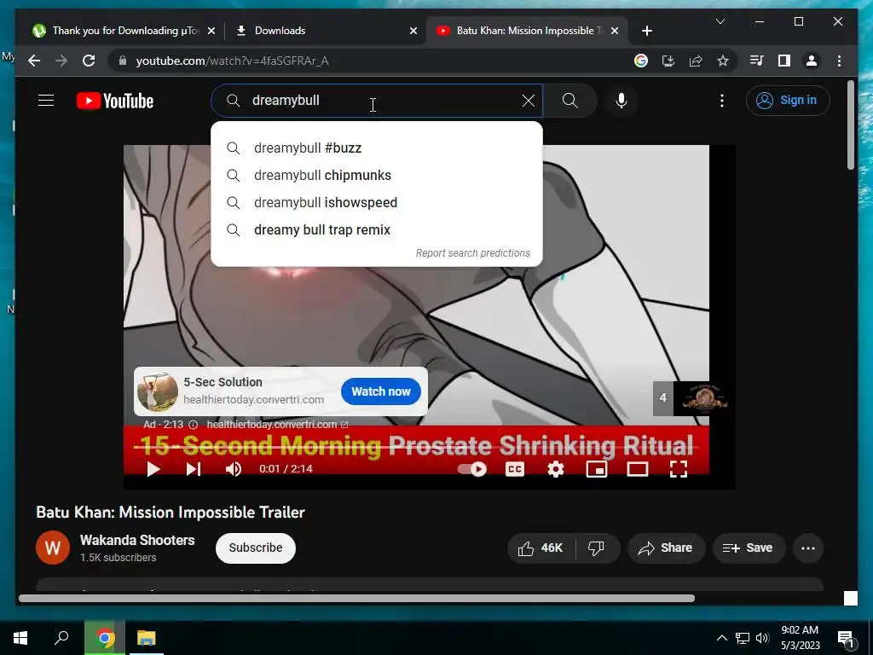
Task: Enable miniplayer mode
Action: pos(596,469)
